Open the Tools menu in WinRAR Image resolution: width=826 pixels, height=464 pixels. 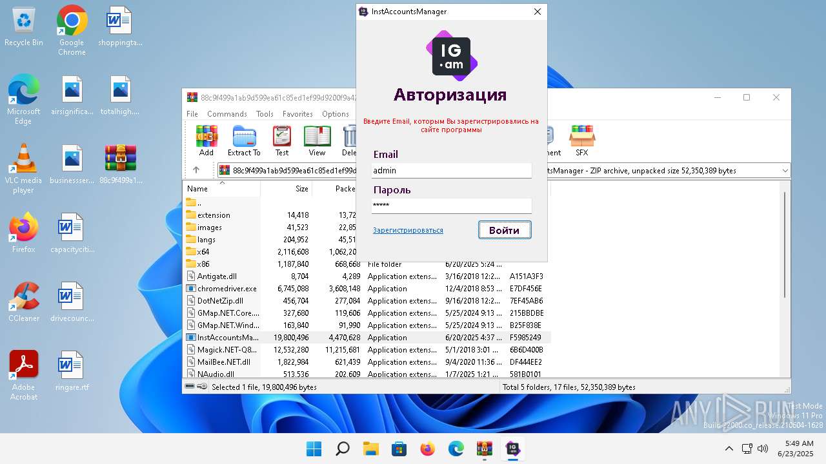tap(265, 114)
